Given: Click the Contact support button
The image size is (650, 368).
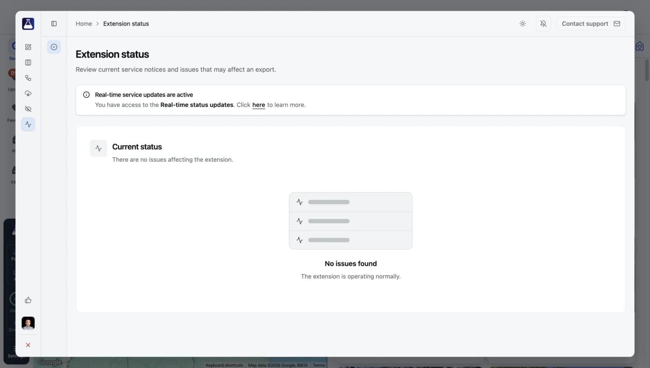Looking at the screenshot, I should tap(591, 24).
